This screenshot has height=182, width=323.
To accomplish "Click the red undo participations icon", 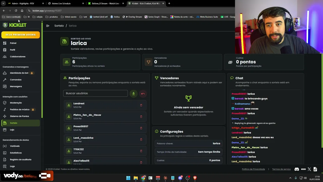I will click(143, 94).
